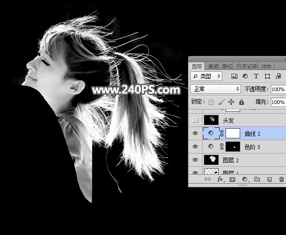Select the 图层 2 layer thumbnail
286x235 pixels.
(x=211, y=160)
